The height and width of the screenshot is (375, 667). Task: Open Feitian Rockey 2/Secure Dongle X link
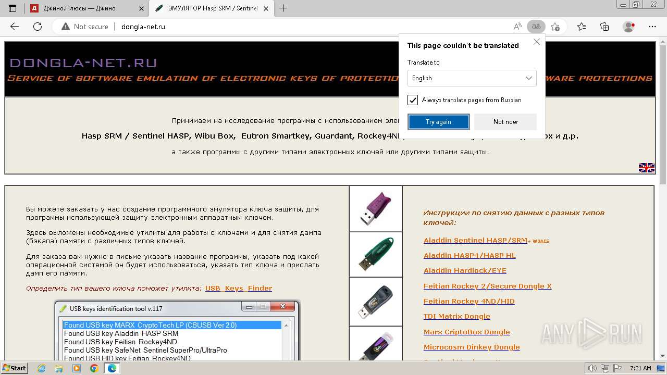tap(488, 286)
